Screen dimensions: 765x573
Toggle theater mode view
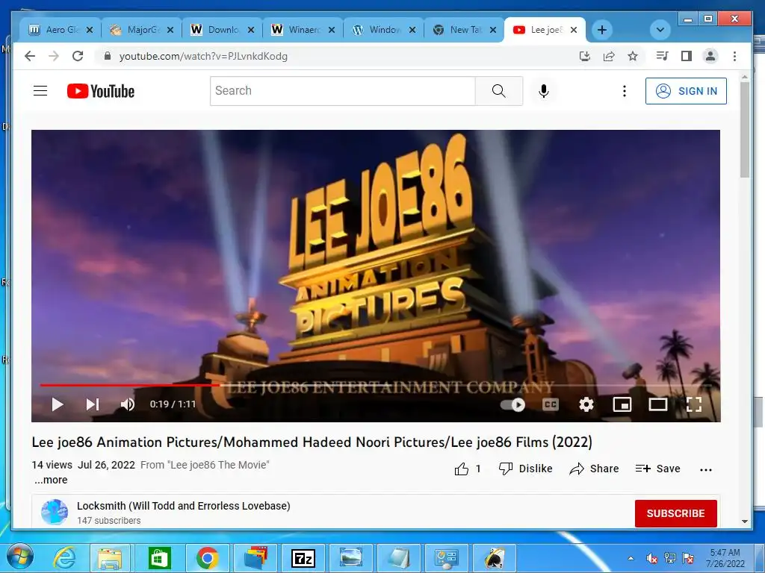coord(657,404)
